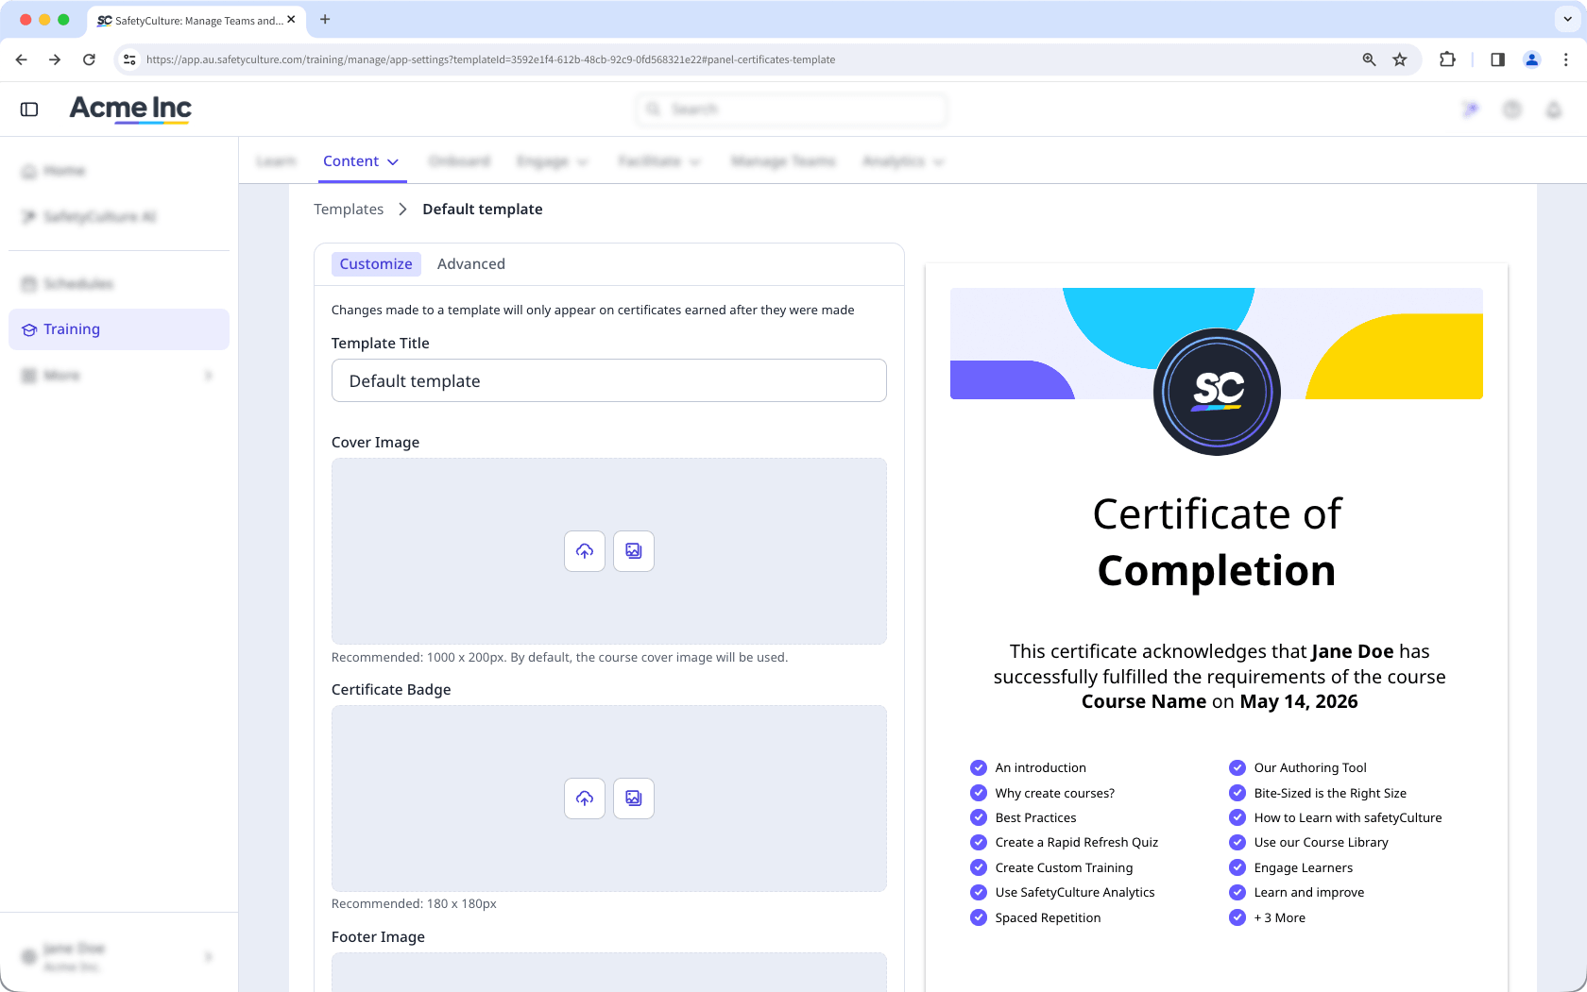Open the Facilitate dropdown menu

coord(659,161)
